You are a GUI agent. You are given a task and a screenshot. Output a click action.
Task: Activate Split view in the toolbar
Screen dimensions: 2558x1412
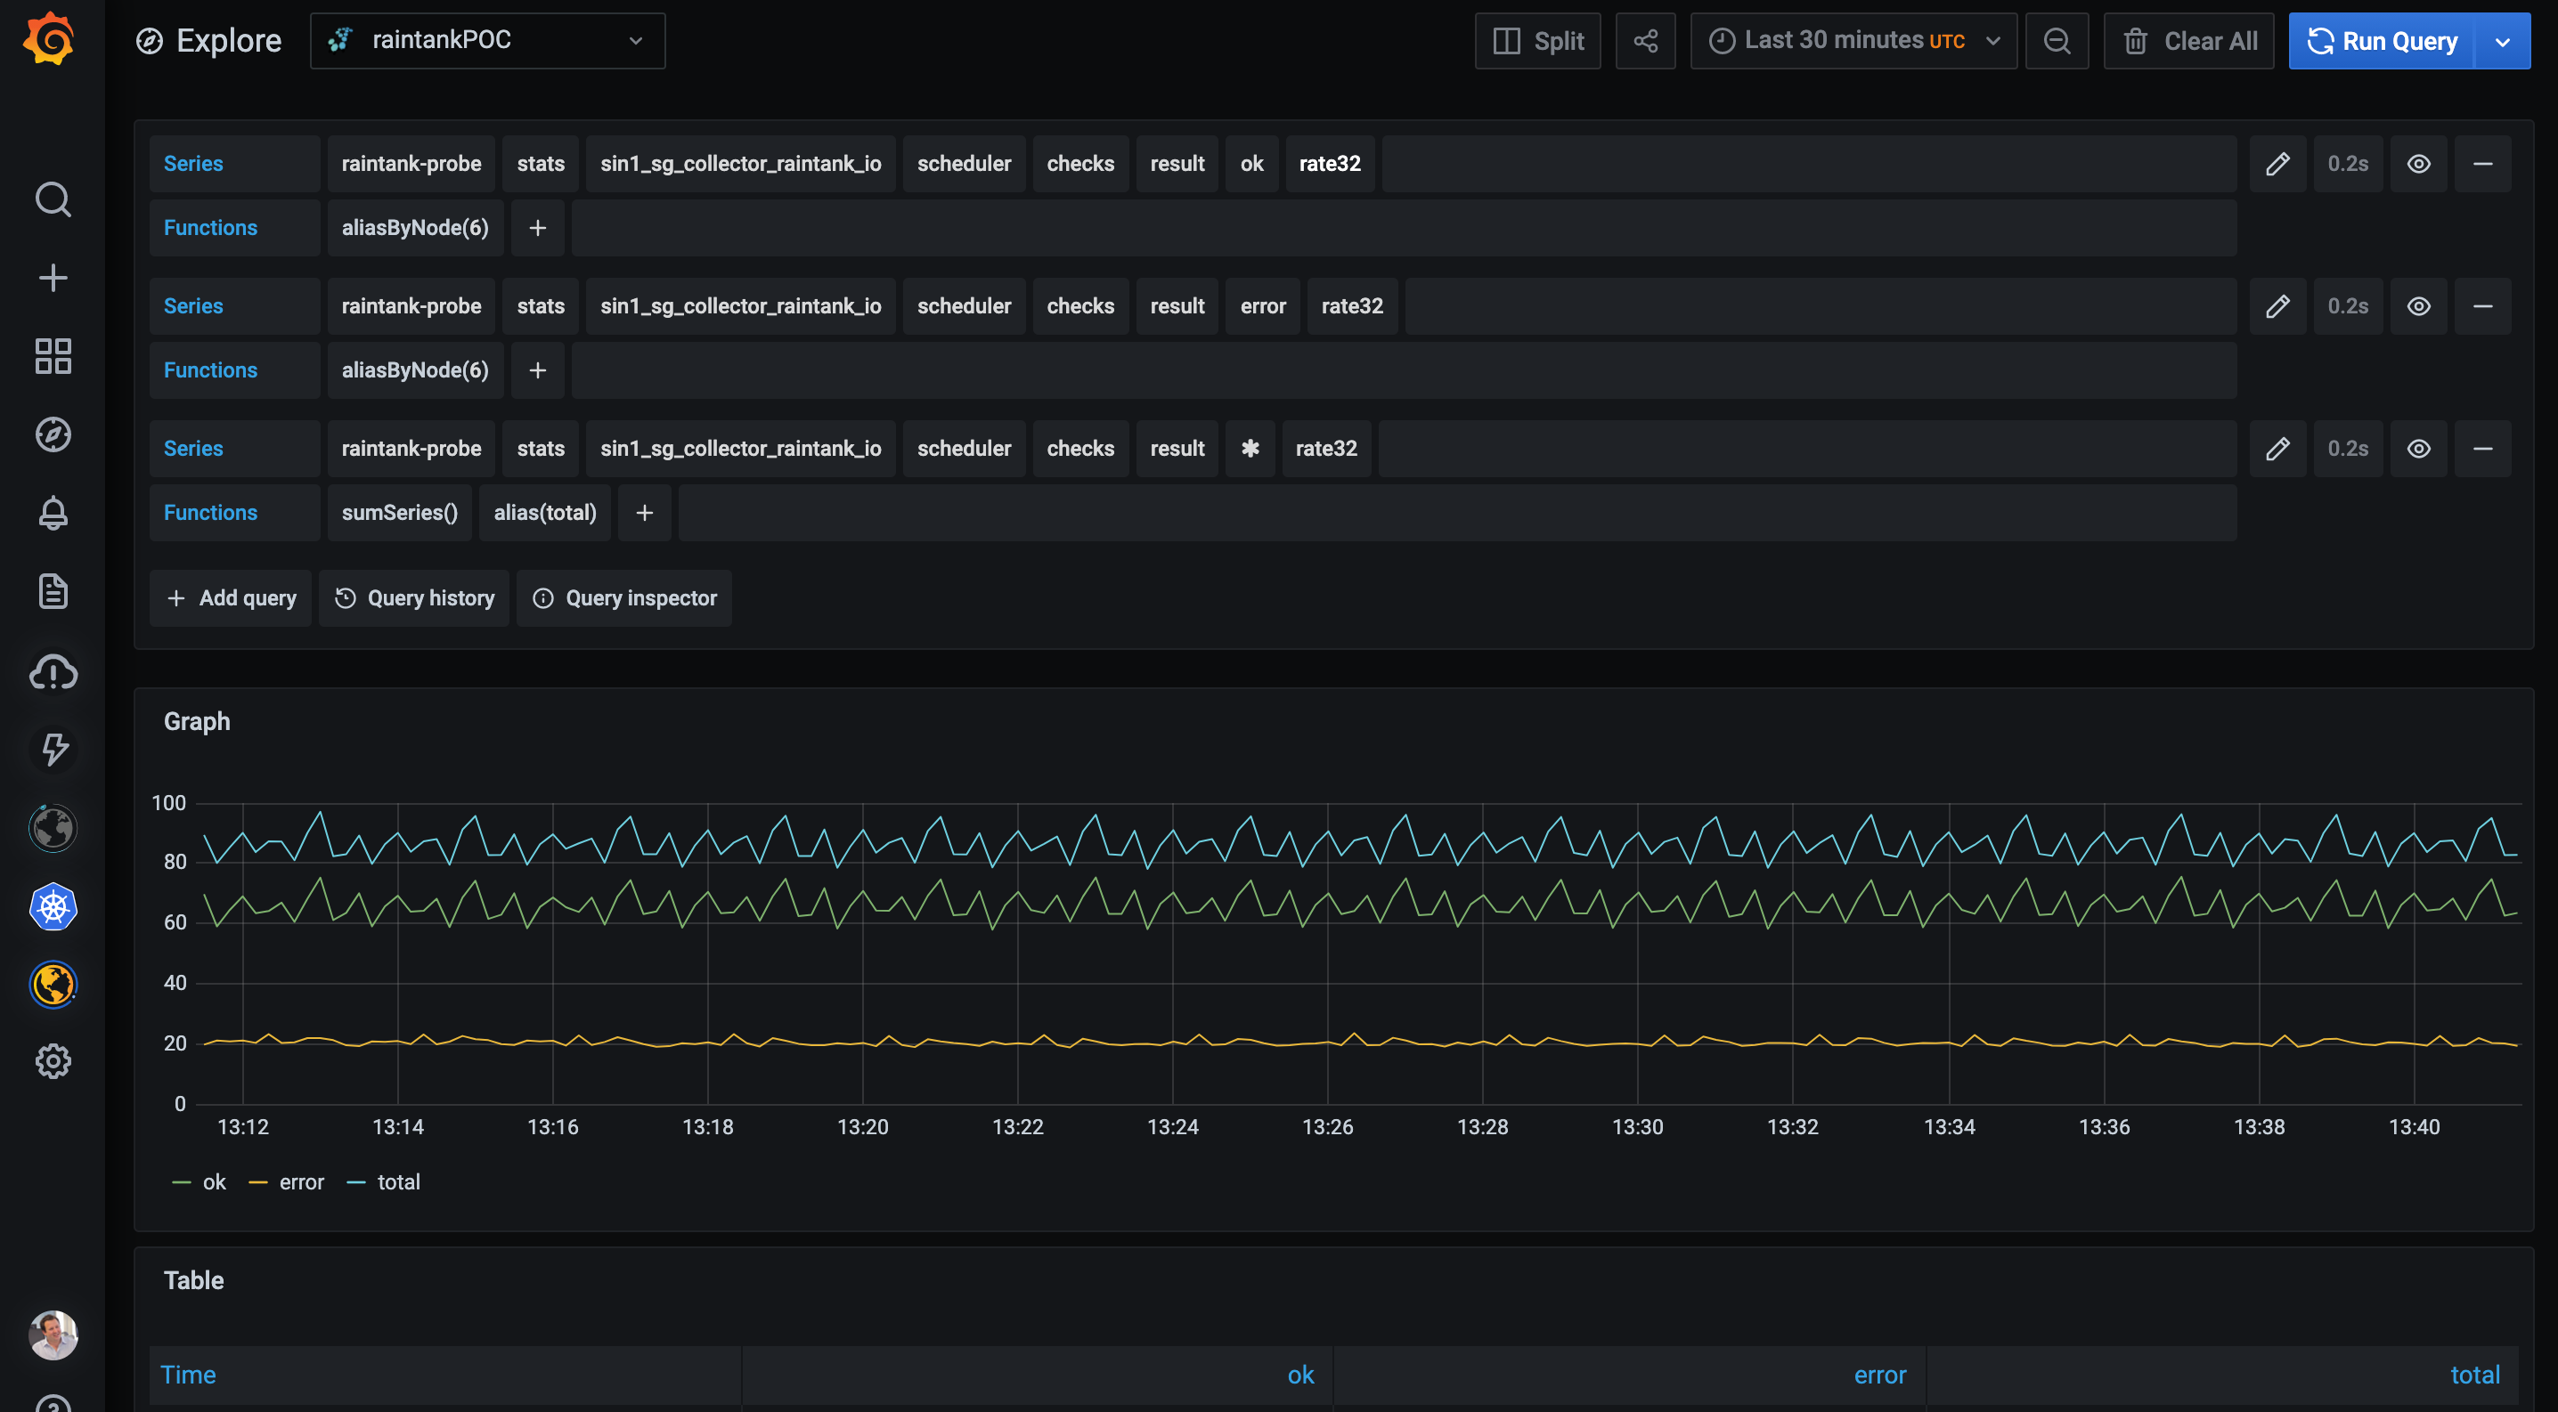click(x=1537, y=41)
